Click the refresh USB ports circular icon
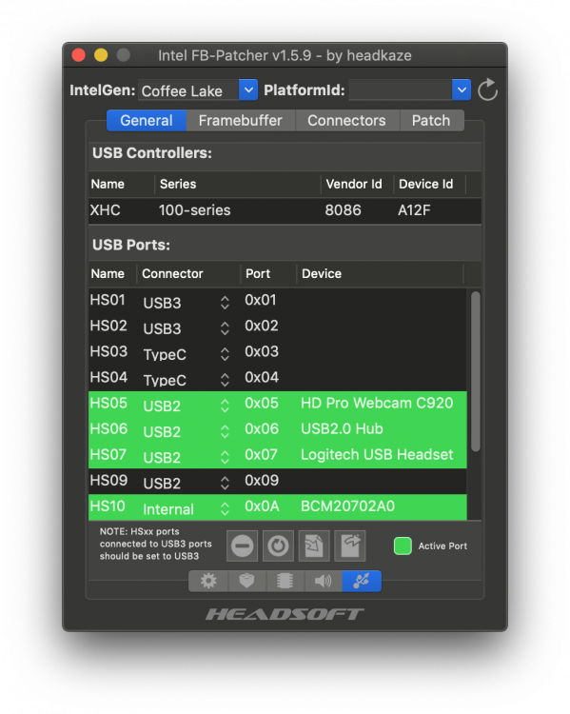Screen dimensions: 570x714 pyautogui.click(x=278, y=545)
